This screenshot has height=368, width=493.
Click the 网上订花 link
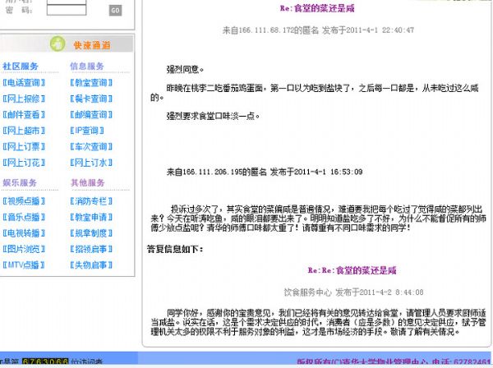click(23, 163)
